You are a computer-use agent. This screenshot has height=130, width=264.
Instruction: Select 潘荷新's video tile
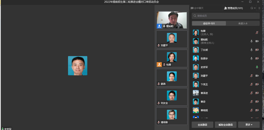(x=172, y=116)
